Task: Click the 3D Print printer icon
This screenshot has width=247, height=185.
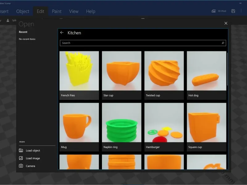Action: pos(214,11)
